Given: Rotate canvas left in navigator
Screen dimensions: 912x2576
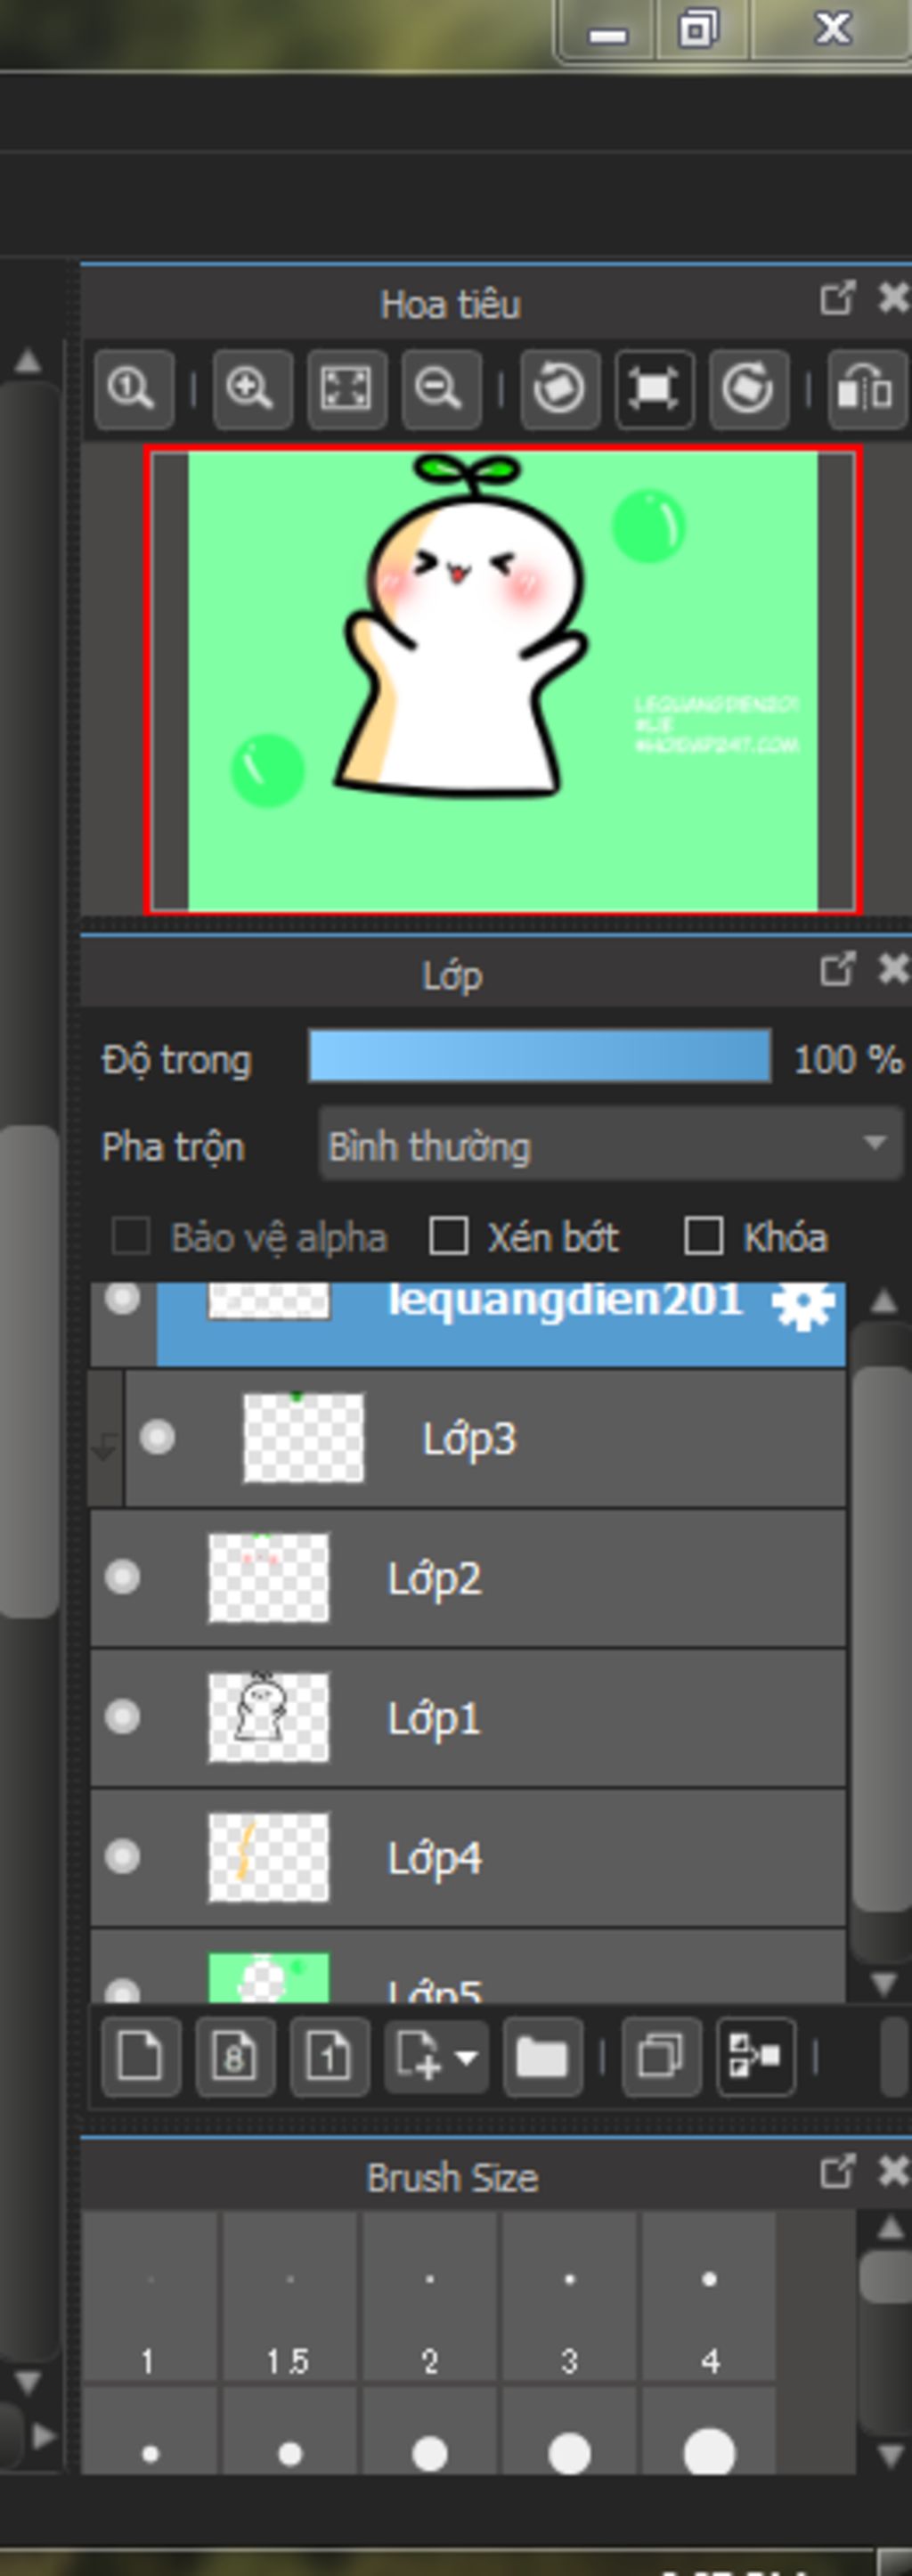Looking at the screenshot, I should point(559,388).
